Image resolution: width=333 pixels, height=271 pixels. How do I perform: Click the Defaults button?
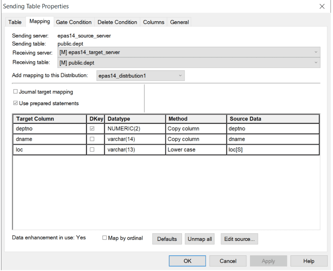[167, 239]
